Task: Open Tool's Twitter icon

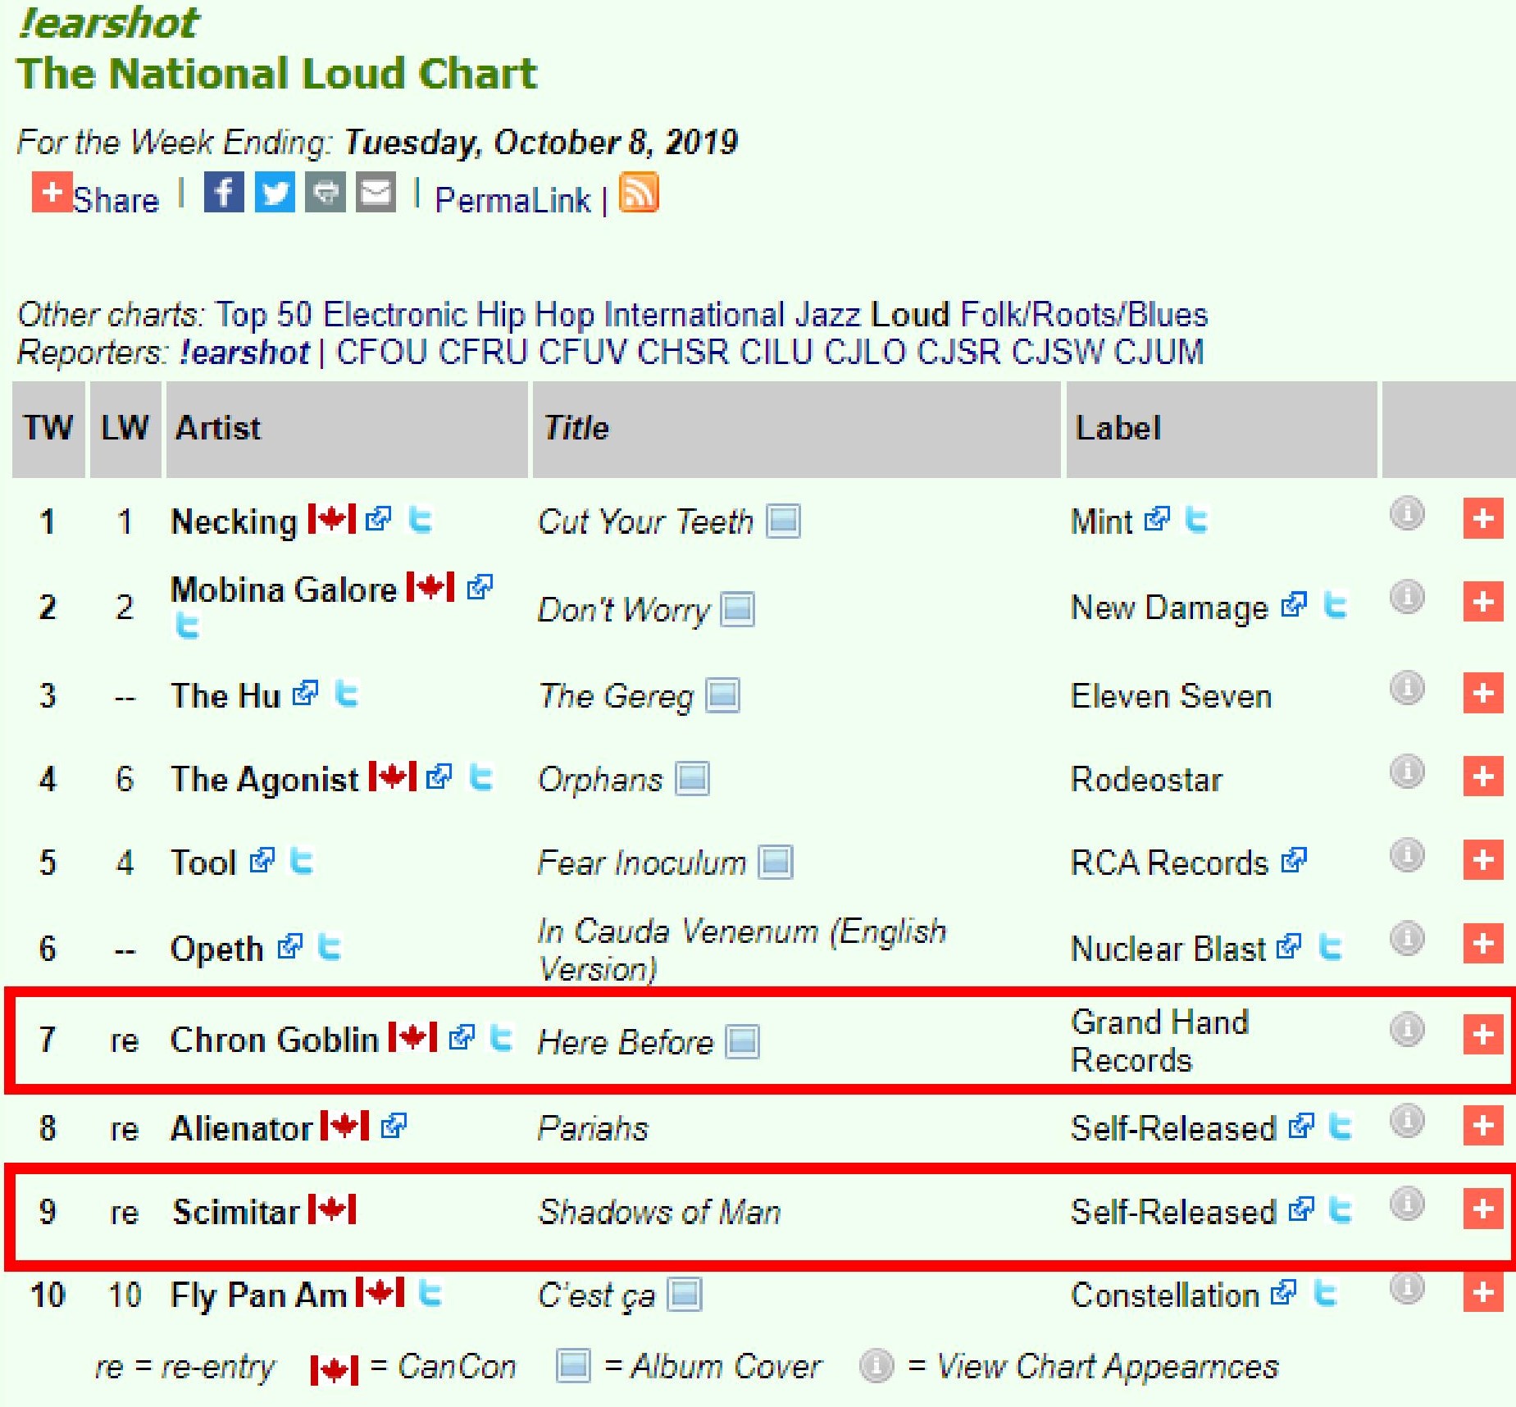Action: [302, 862]
